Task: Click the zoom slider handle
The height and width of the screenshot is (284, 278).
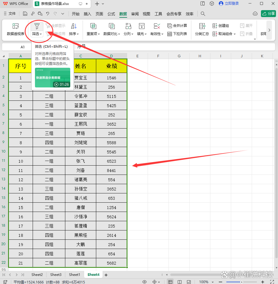Action: 242,282
